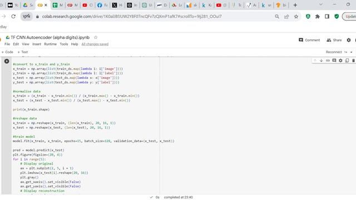
Task: Switch to the X (Twitter) tab
Action: (117, 5)
